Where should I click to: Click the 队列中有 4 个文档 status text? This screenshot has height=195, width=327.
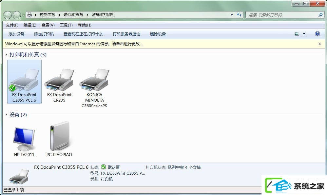184,167
